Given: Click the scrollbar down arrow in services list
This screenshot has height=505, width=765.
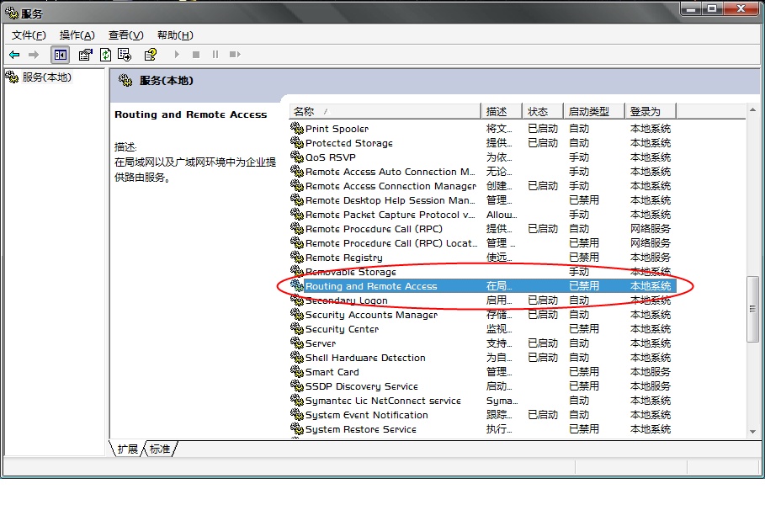Looking at the screenshot, I should [752, 431].
